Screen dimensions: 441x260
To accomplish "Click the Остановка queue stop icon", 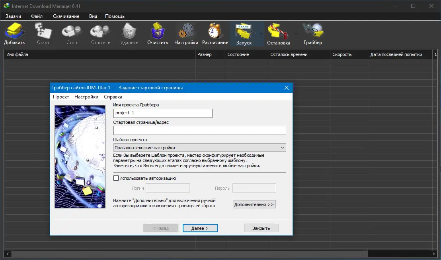I will click(x=278, y=31).
